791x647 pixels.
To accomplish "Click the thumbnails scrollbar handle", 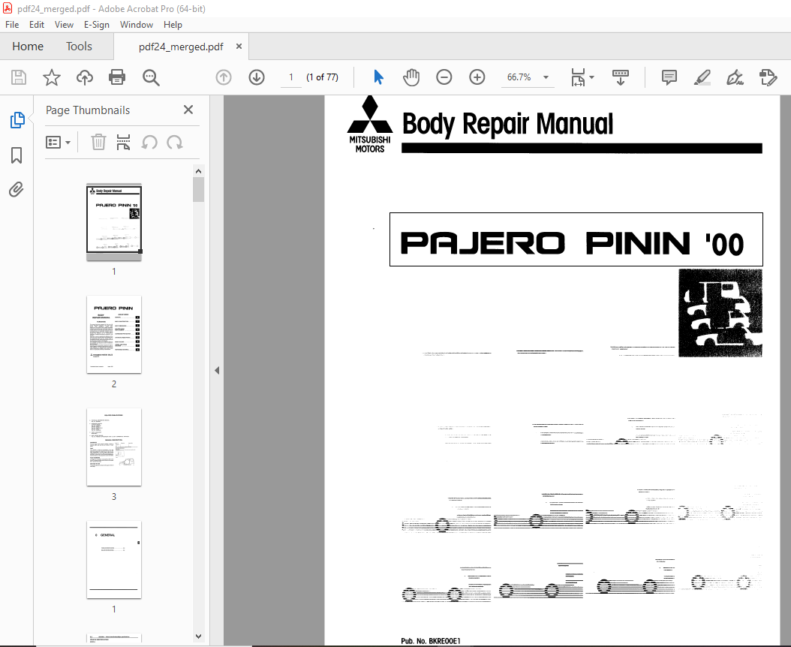I will (198, 190).
